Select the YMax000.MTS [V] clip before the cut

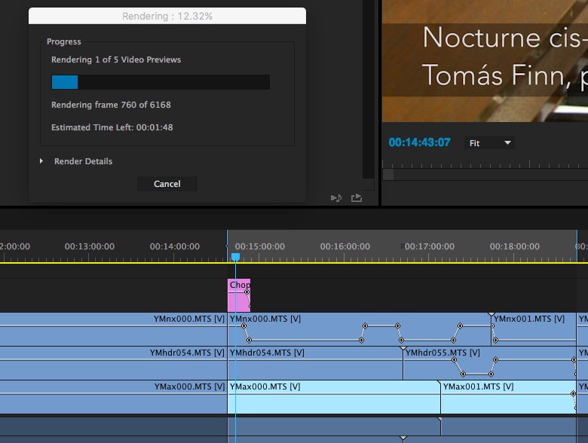point(113,397)
